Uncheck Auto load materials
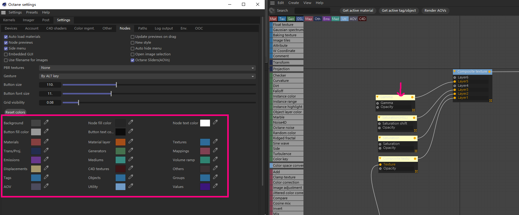This screenshot has height=215, width=519. tap(6, 37)
